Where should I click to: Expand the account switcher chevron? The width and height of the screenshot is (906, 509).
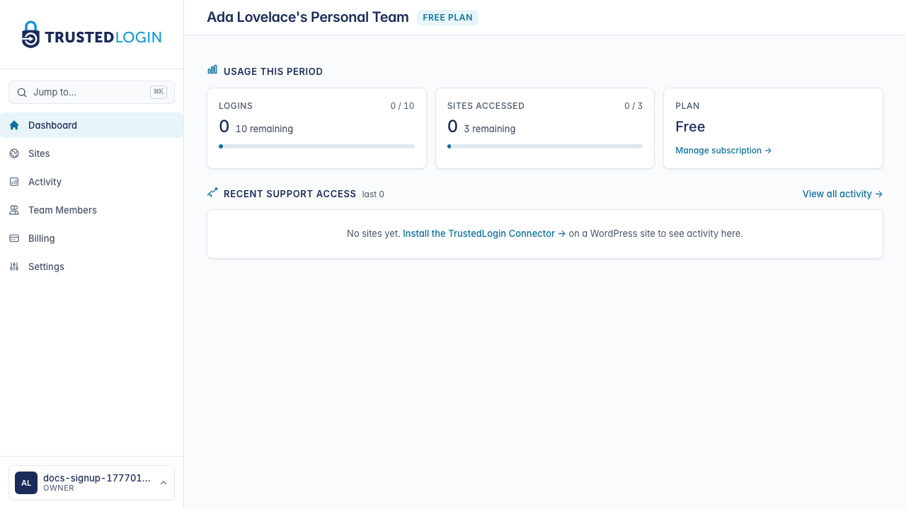[164, 483]
